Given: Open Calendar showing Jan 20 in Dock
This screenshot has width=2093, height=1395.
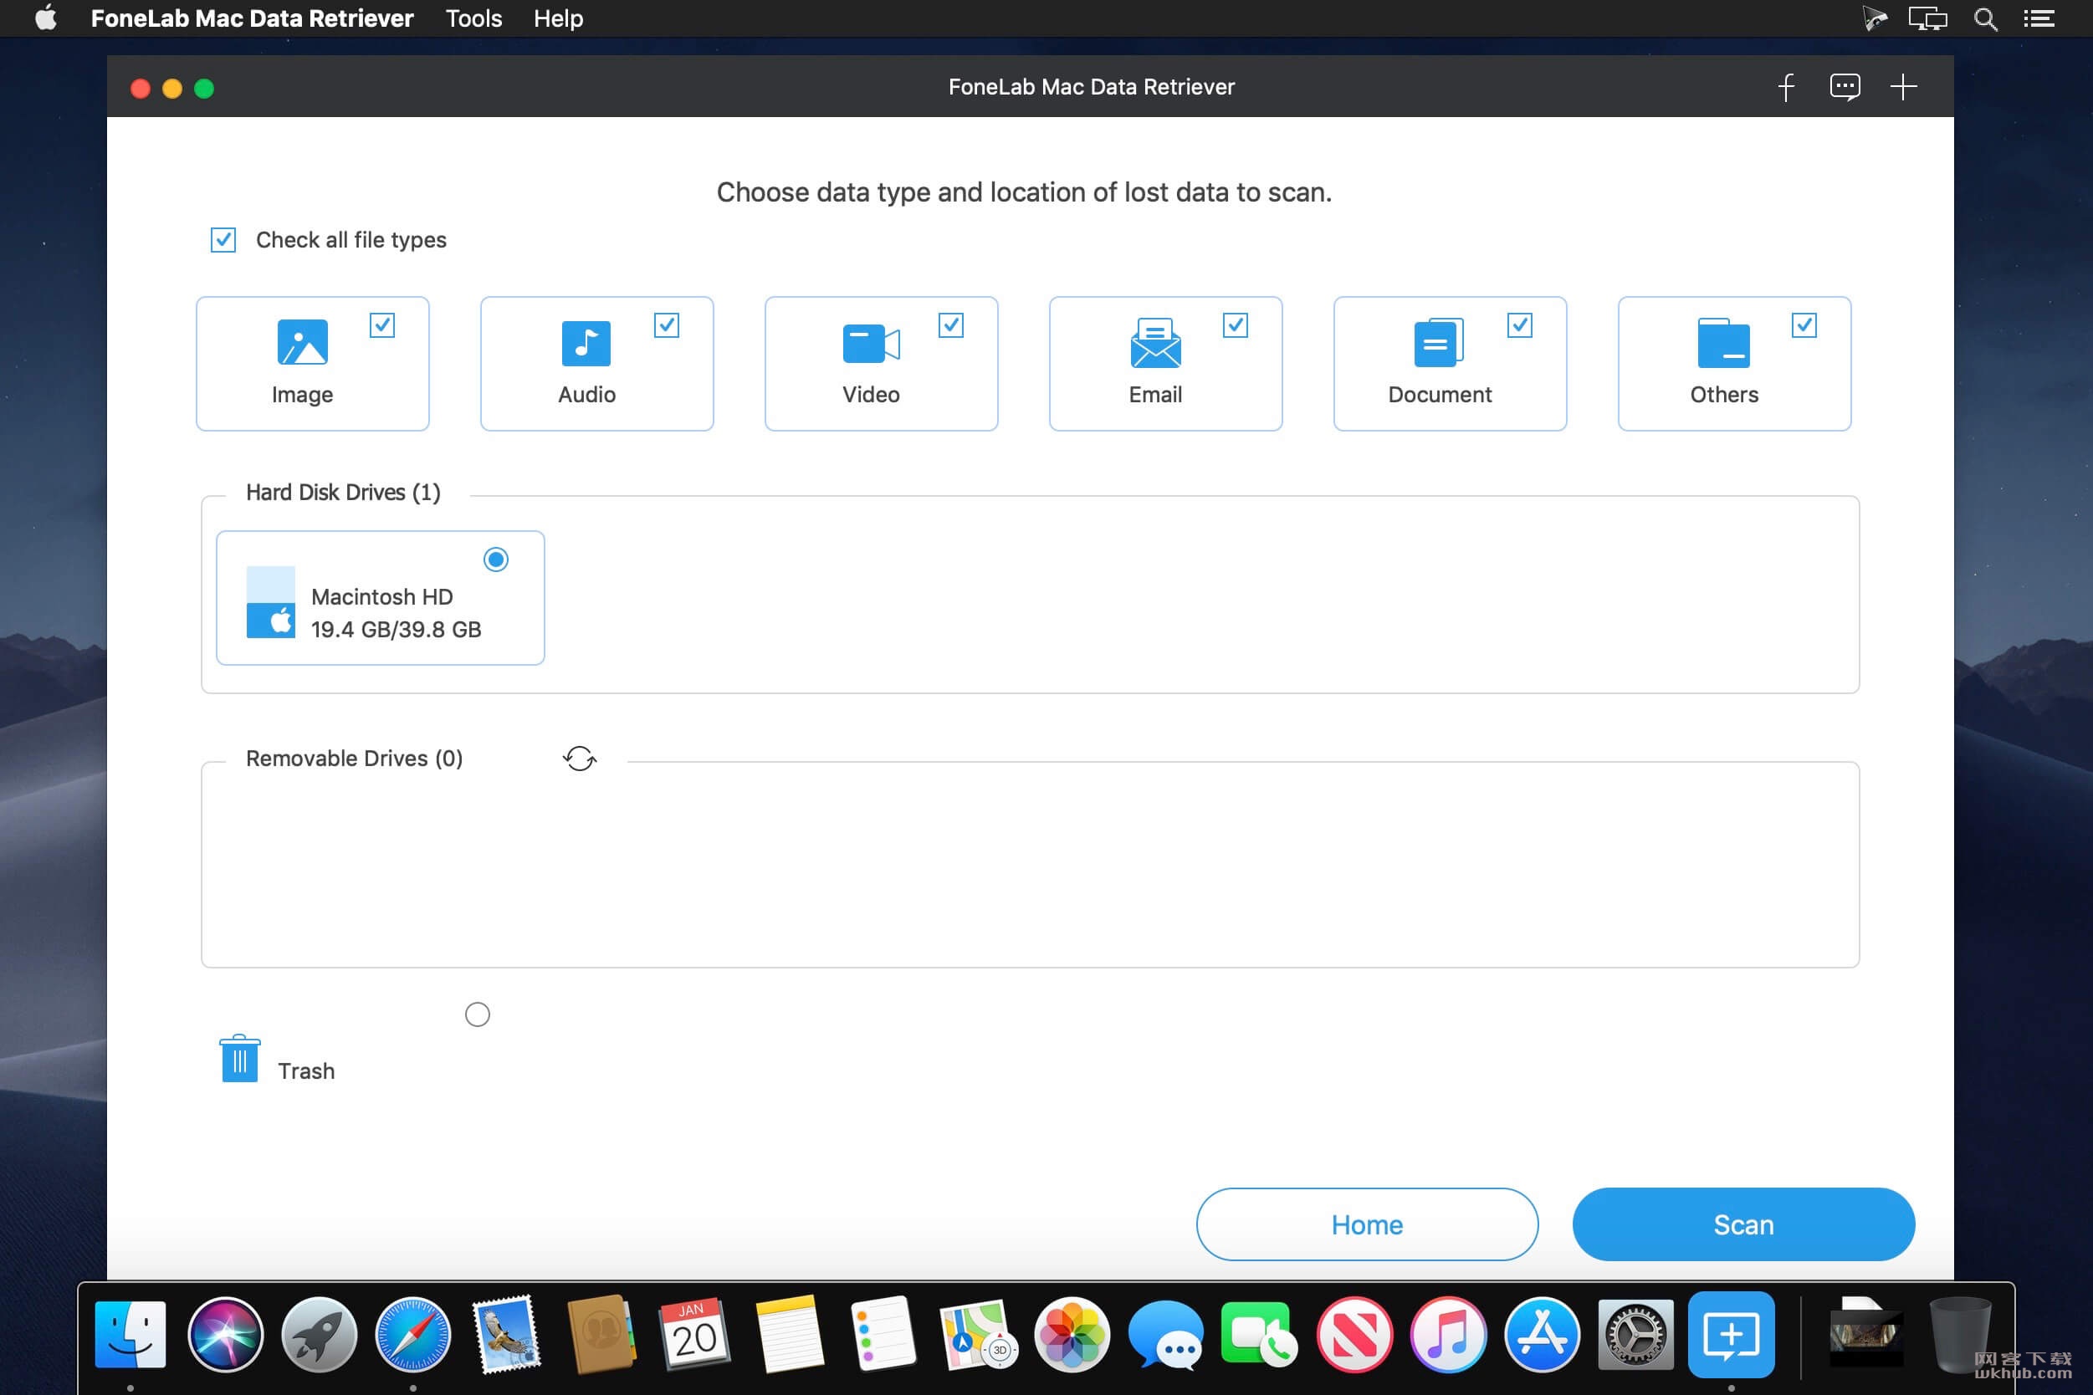Looking at the screenshot, I should pos(695,1335).
